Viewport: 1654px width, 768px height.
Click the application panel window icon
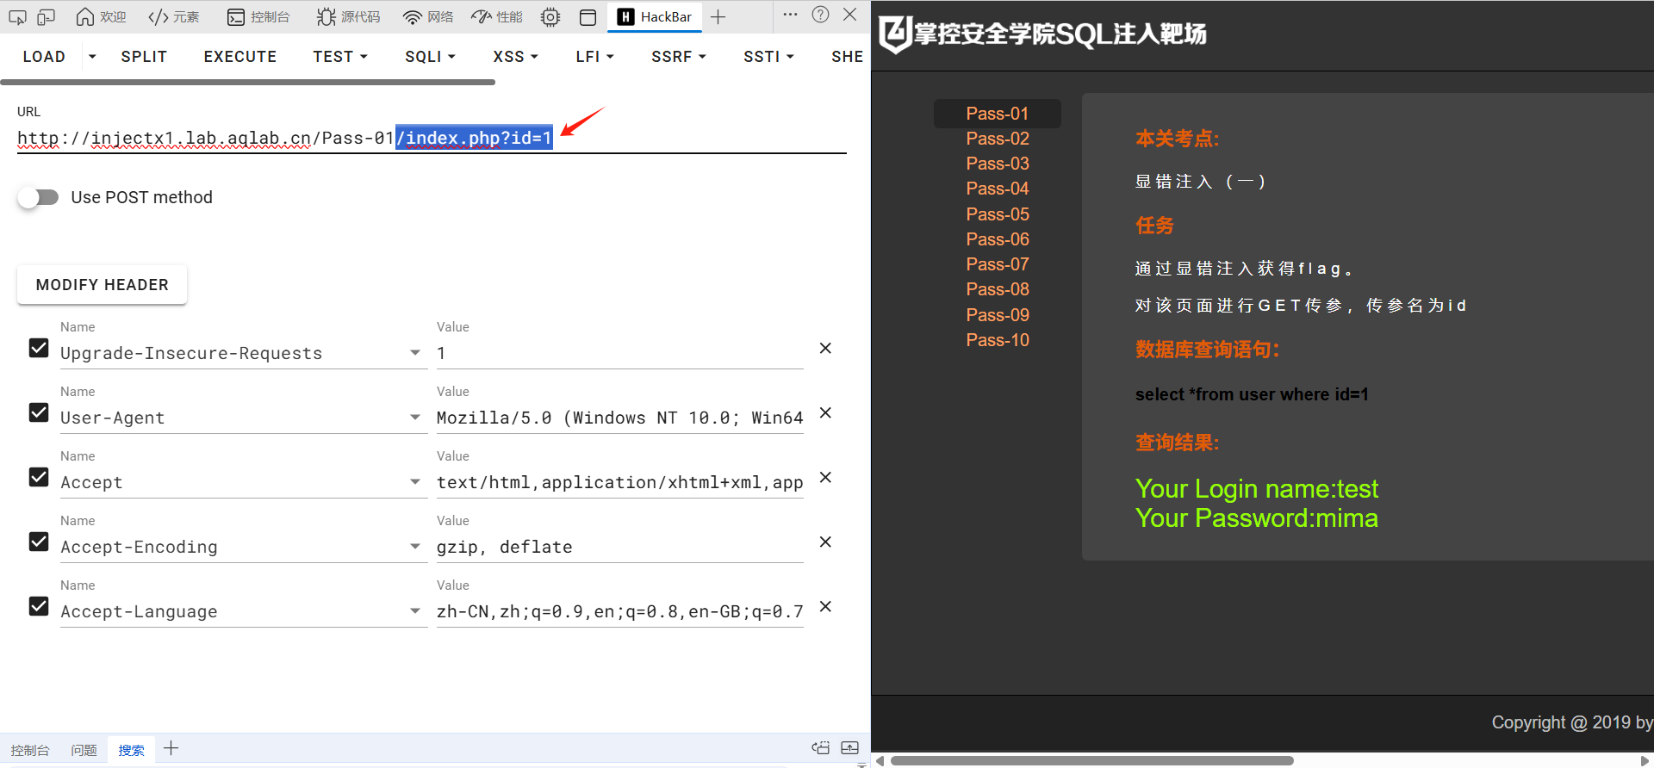point(588,16)
